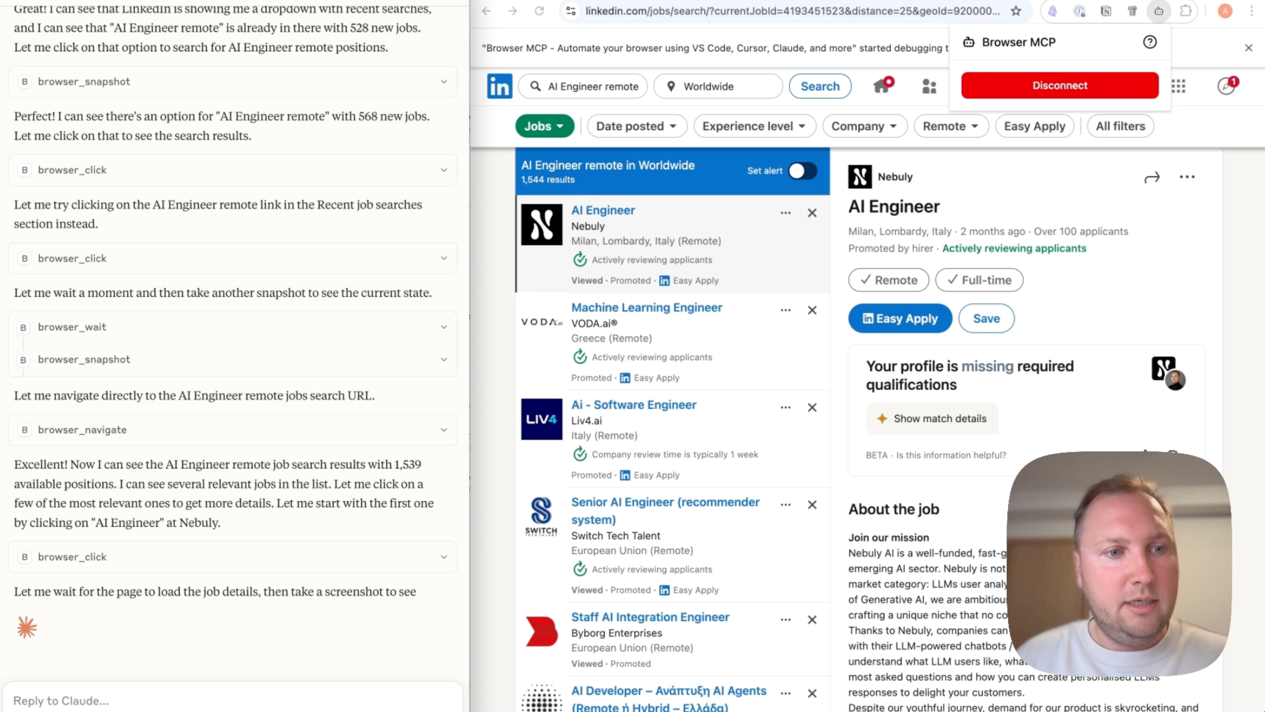Toggle the Remote job attribute chip
1265x712 pixels.
(889, 280)
